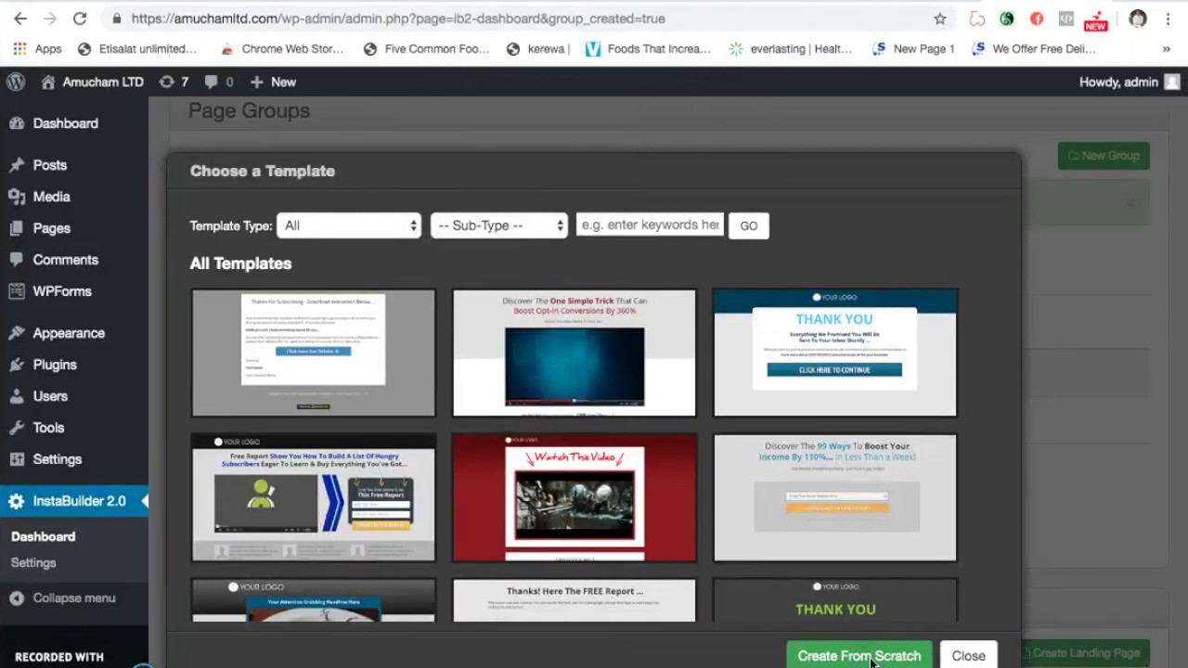Reload the page with refresh icon
Image resolution: width=1188 pixels, height=668 pixels.
tap(80, 19)
